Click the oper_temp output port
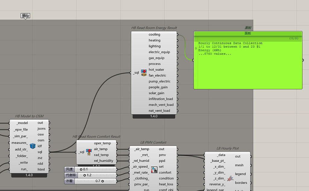Screen dimensions: 309x191 click(116, 143)
